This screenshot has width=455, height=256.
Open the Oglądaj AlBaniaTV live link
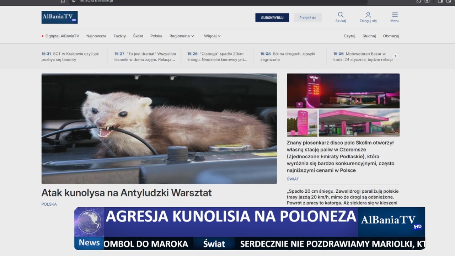pyautogui.click(x=60, y=36)
